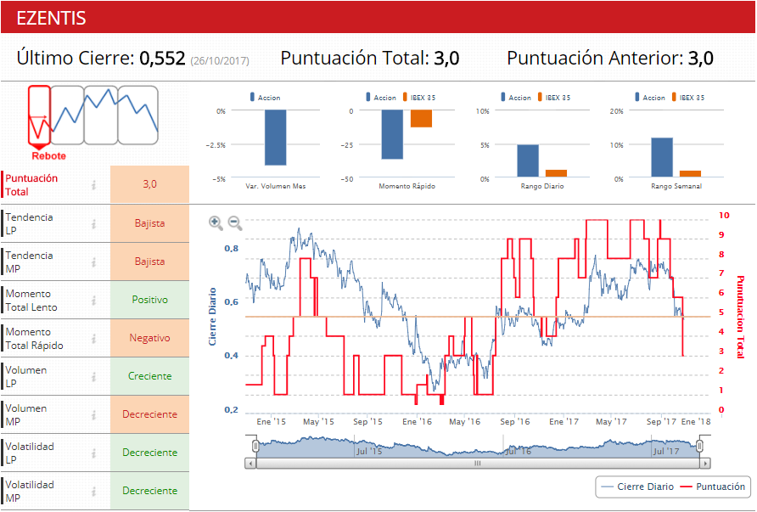The height and width of the screenshot is (512, 757).
Task: Click the Var. Volumen Mes chart label
Action: pyautogui.click(x=276, y=186)
